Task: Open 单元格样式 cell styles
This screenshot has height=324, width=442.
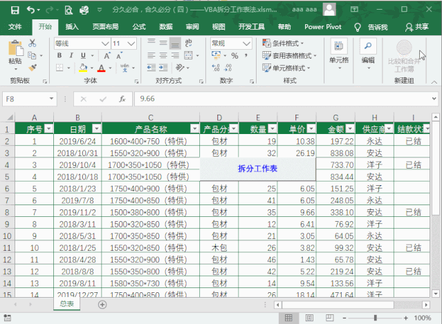Action: point(286,68)
